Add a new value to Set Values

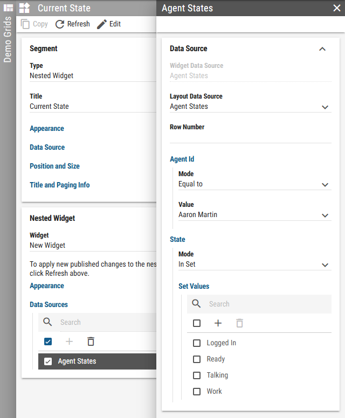pyautogui.click(x=218, y=323)
